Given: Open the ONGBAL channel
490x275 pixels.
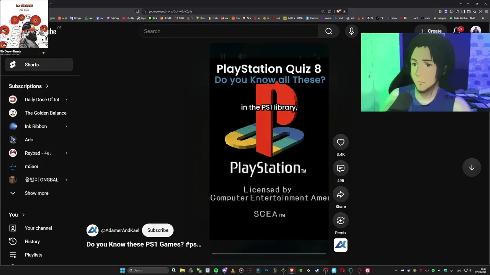Looking at the screenshot, I should pos(39,180).
